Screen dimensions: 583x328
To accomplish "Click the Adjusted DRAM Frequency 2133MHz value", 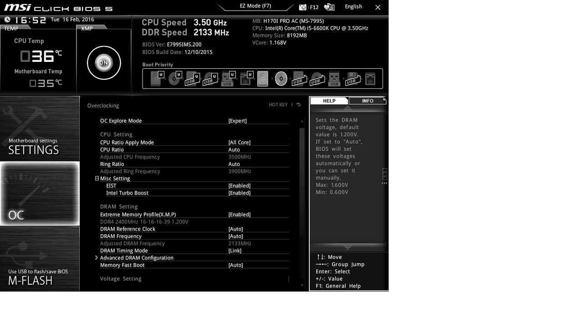I will pos(240,244).
